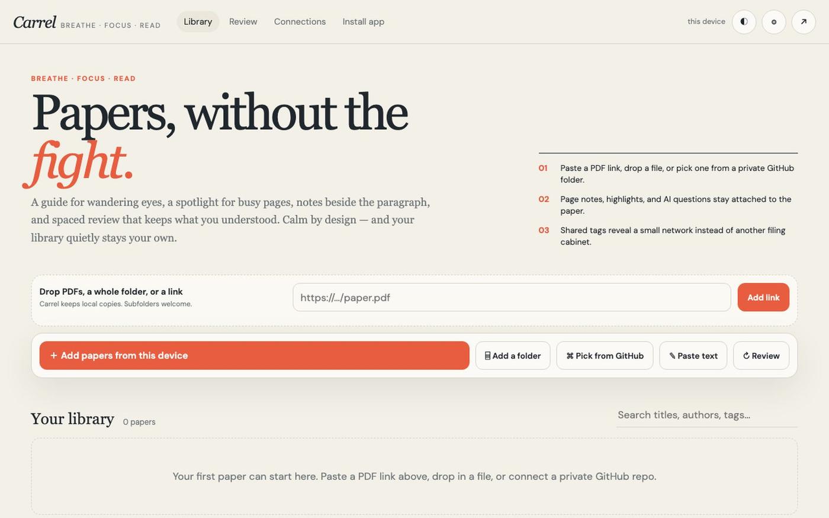Viewport: 829px width, 518px height.
Task: Open 'Pick from GitHub'
Action: click(605, 356)
